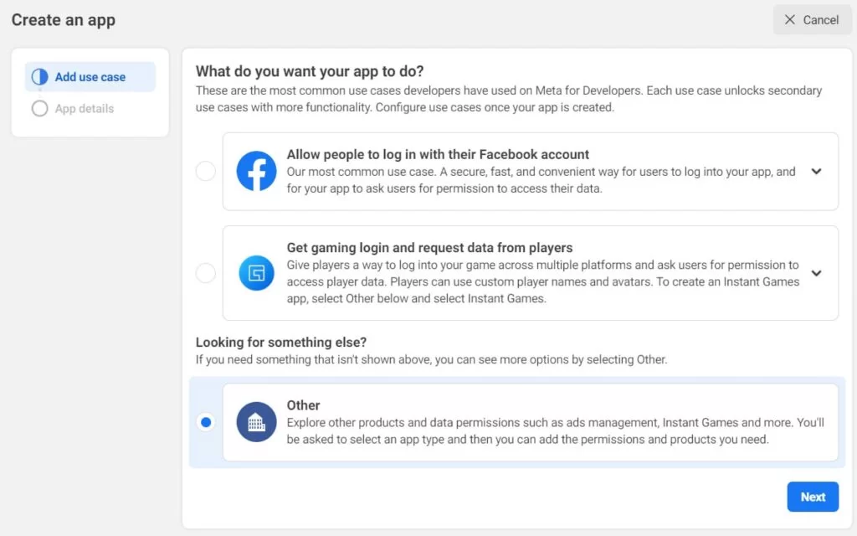Expand the Facebook login use case chevron

click(x=816, y=171)
